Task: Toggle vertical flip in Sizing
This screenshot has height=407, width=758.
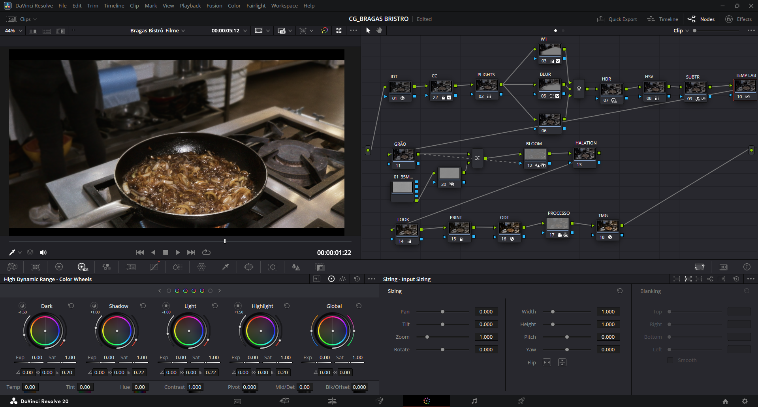Action: (562, 362)
